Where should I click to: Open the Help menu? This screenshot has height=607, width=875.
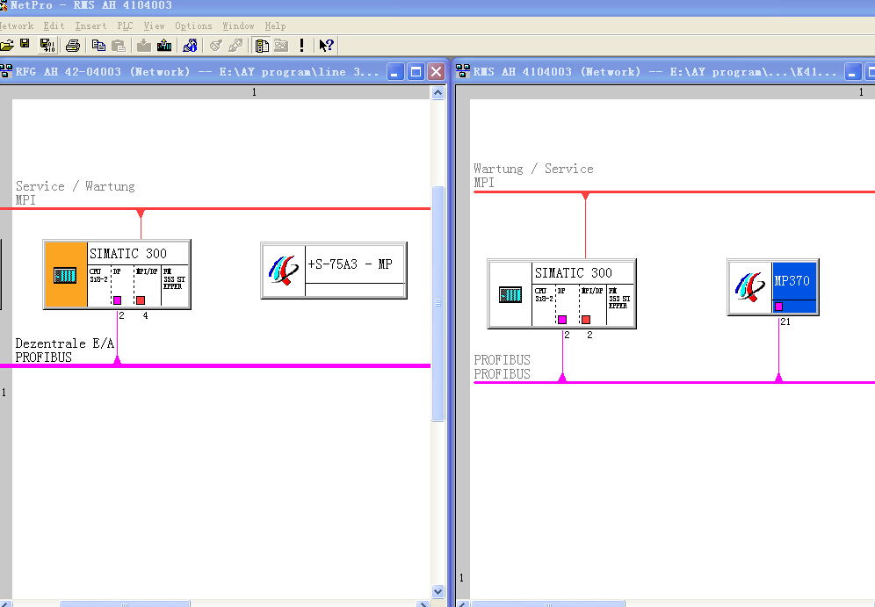click(x=275, y=25)
